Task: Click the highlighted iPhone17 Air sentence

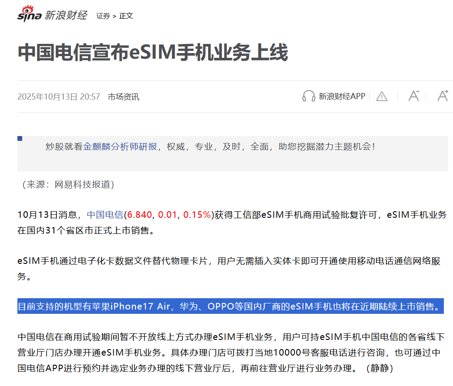Action: (x=230, y=306)
